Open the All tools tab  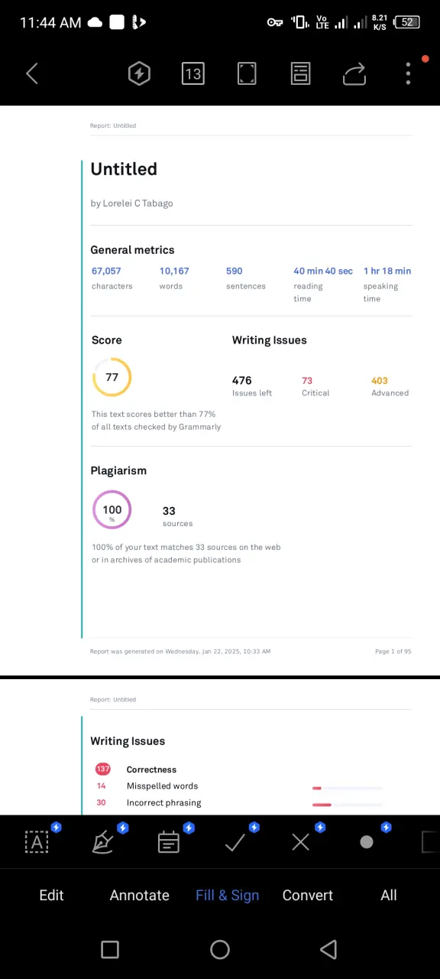pyautogui.click(x=389, y=895)
